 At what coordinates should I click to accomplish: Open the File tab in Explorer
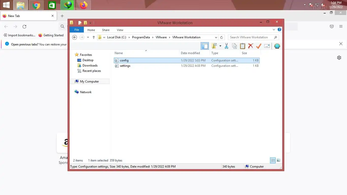77,30
